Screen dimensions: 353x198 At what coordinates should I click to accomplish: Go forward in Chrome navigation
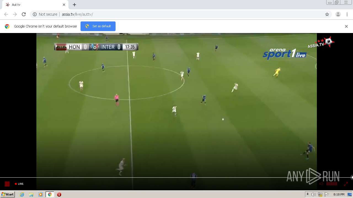point(15,14)
